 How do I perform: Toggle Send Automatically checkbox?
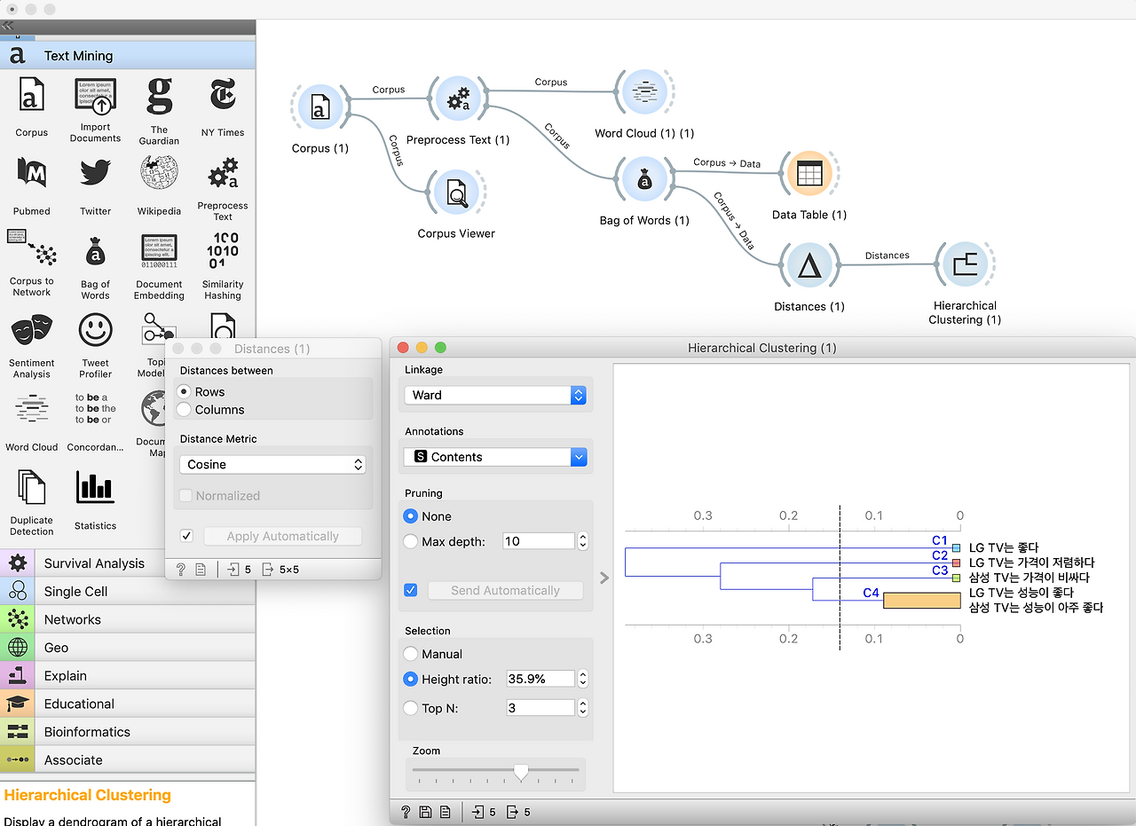click(x=411, y=590)
